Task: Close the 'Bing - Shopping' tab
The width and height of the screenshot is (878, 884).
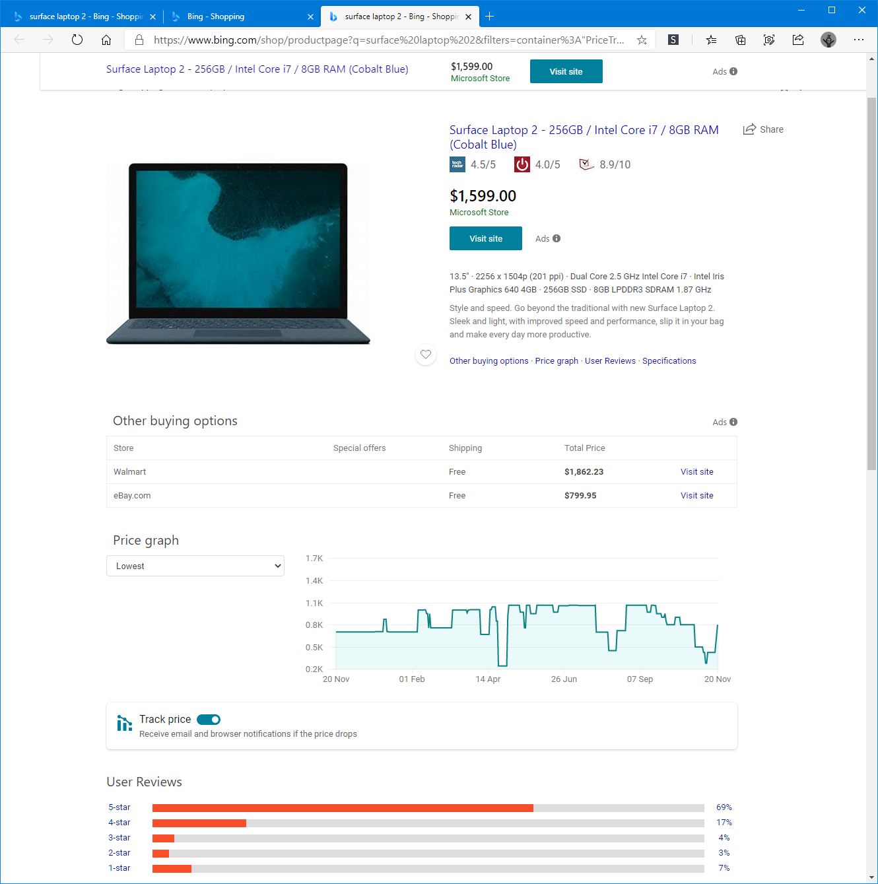Action: tap(310, 17)
